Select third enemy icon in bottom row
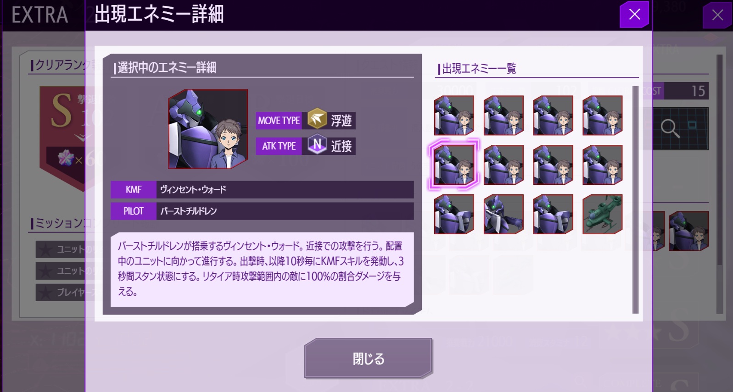 pyautogui.click(x=553, y=214)
